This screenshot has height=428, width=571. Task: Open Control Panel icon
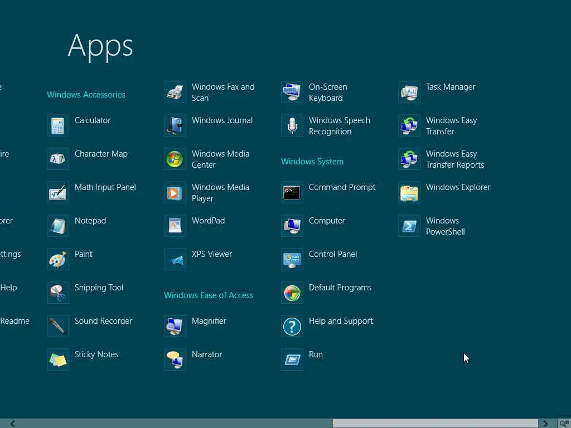click(x=292, y=260)
